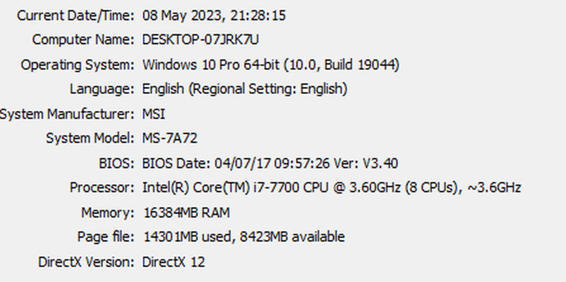
Task: Select the 16384MB RAM value
Action: 186,213
